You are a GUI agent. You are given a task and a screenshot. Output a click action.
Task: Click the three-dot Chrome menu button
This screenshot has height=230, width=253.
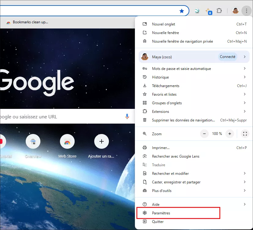[246, 11]
